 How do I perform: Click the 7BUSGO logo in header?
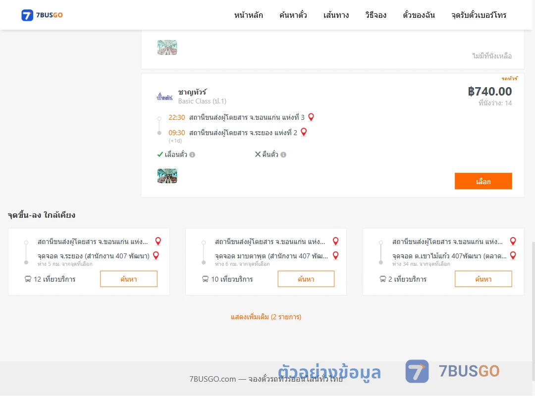point(42,15)
